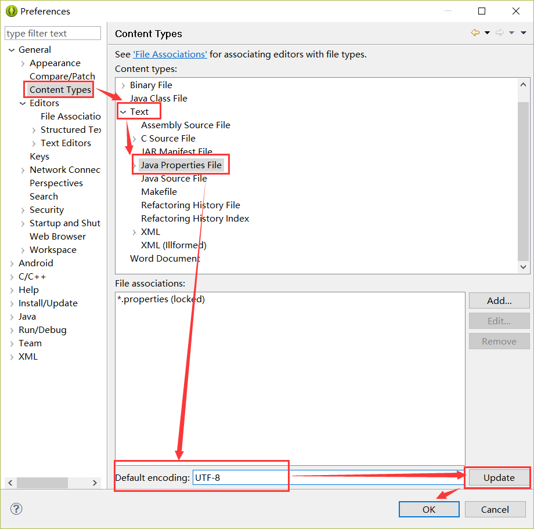Select JAR Manifest File content type
Image resolution: width=534 pixels, height=529 pixels.
tap(177, 151)
